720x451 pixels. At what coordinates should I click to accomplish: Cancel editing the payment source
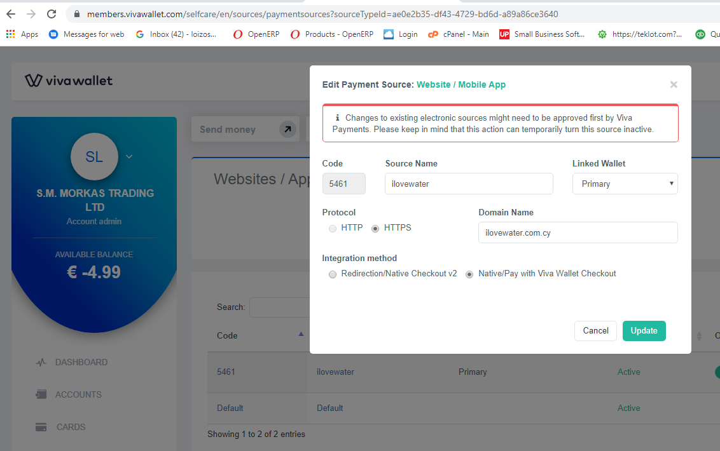(x=595, y=330)
